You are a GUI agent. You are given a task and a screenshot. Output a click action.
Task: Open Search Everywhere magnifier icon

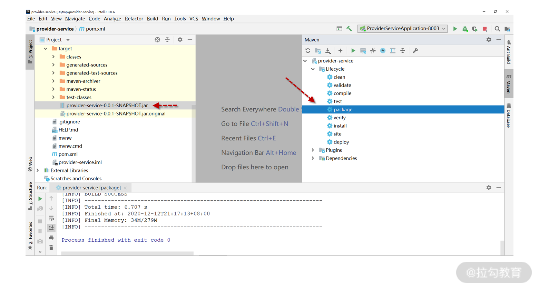pyautogui.click(x=497, y=29)
